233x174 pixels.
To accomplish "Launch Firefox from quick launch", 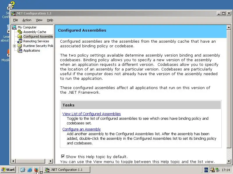I will click(x=36, y=170).
